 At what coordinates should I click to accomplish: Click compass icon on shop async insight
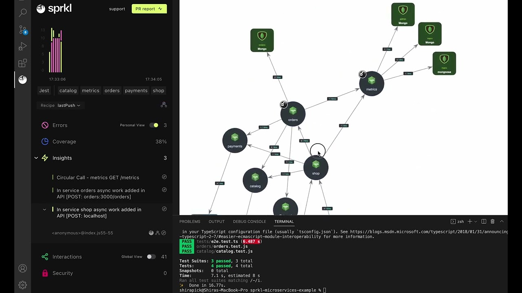pyautogui.click(x=164, y=209)
